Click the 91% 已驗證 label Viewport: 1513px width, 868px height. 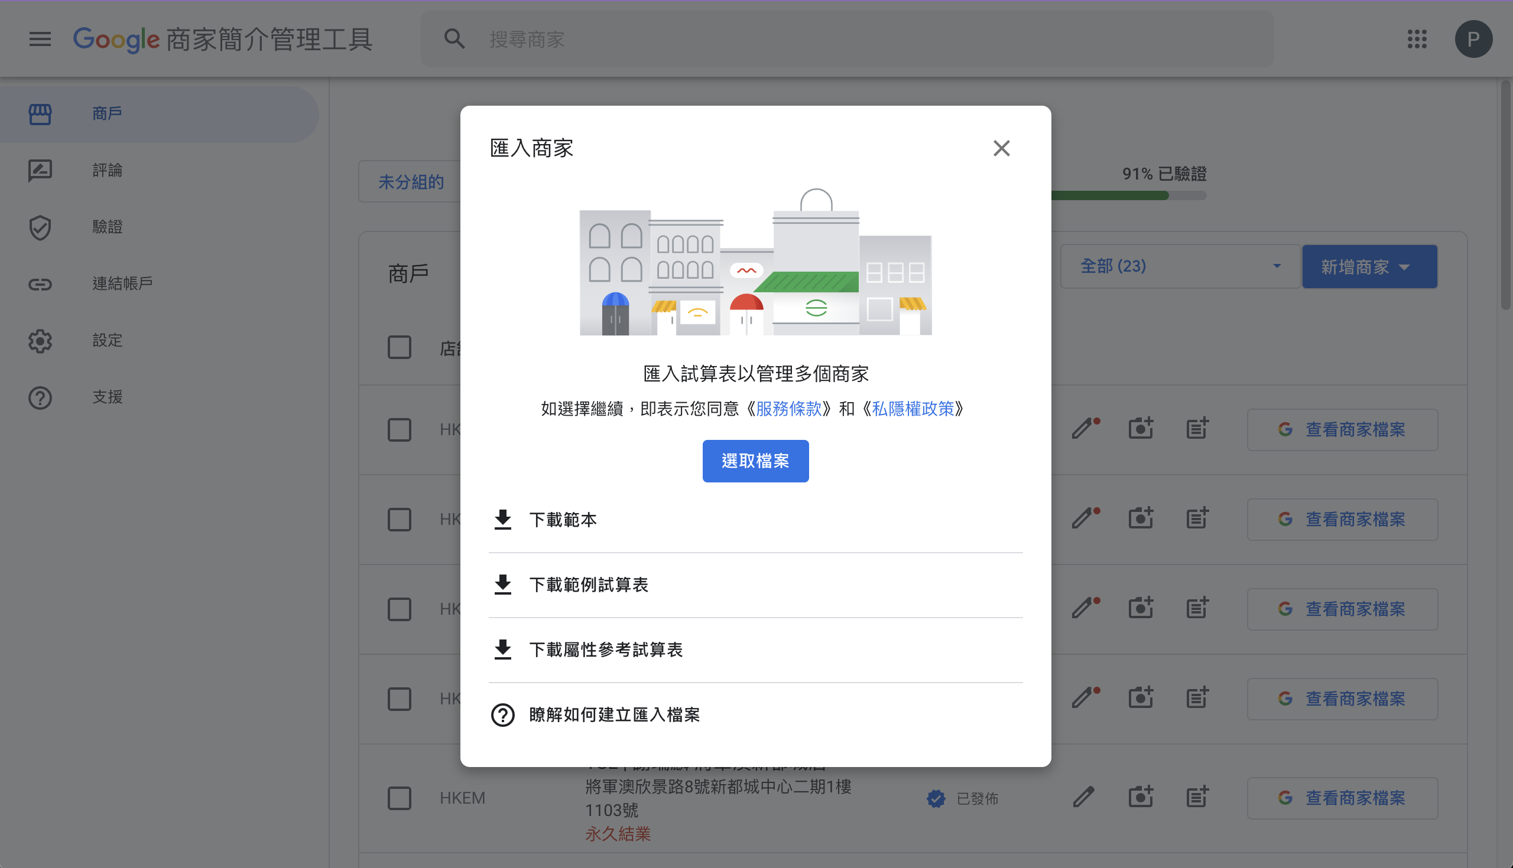click(1164, 174)
